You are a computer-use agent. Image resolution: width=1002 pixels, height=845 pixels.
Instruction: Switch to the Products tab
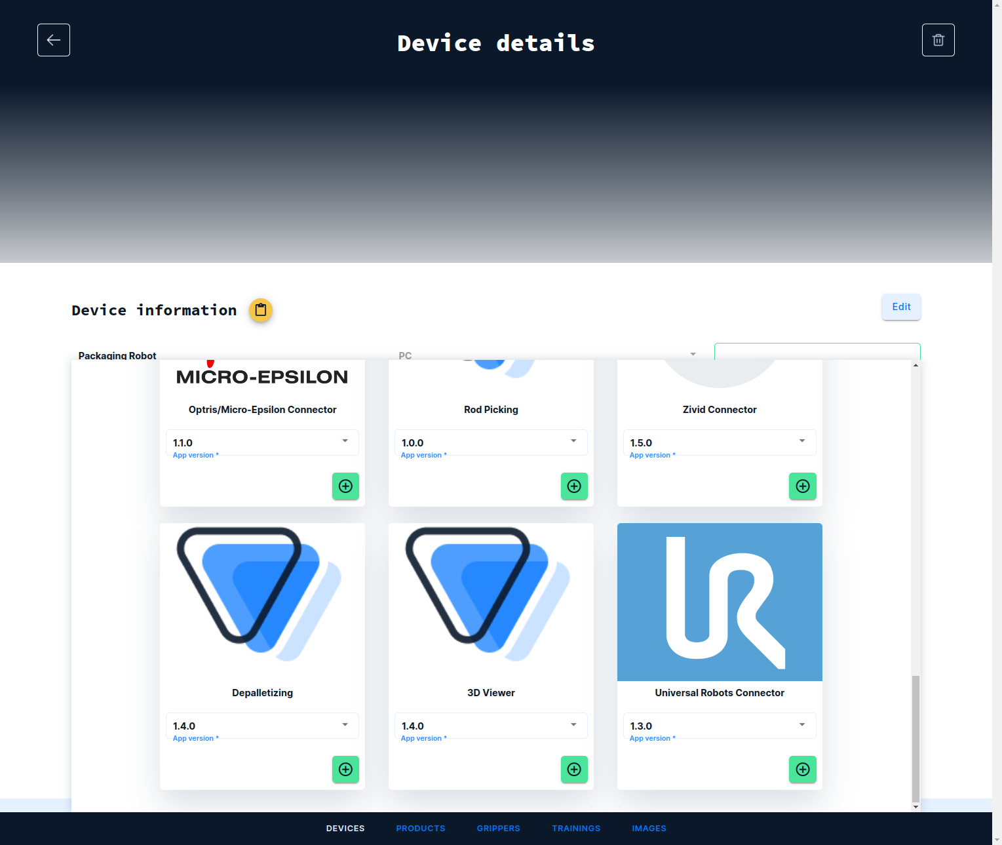point(420,829)
